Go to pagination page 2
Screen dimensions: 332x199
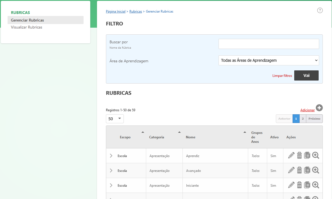click(303, 119)
